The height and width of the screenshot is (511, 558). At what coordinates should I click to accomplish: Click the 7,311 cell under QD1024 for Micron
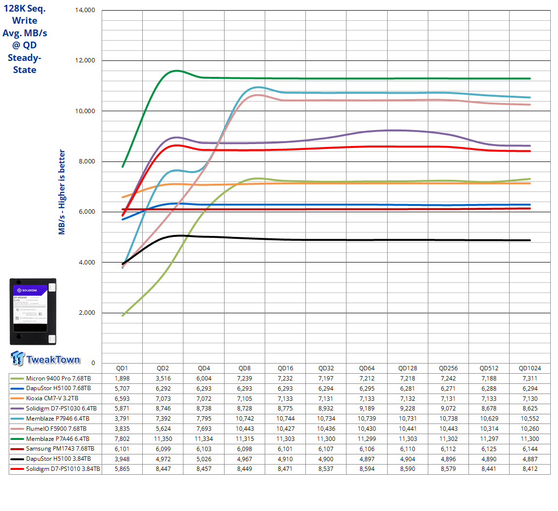point(530,379)
